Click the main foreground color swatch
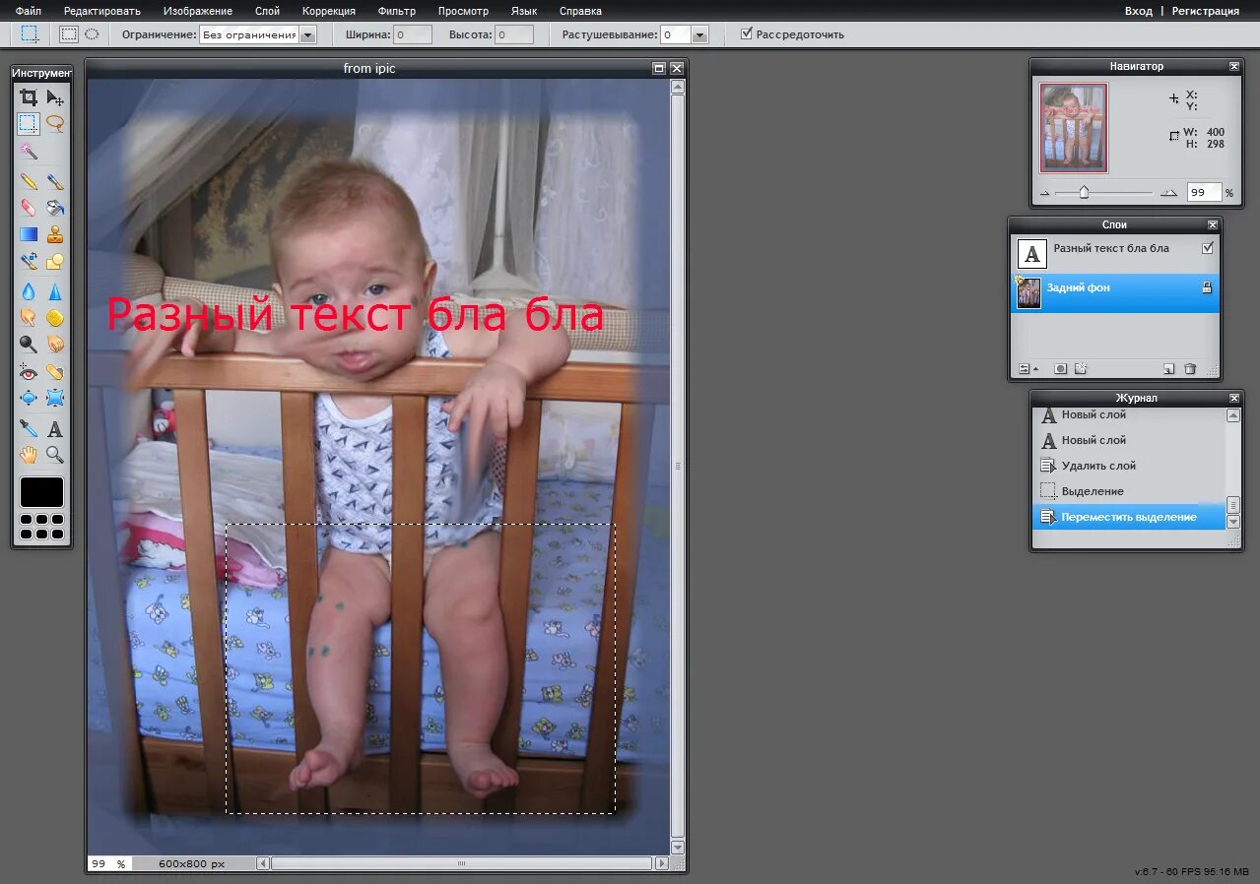Viewport: 1260px width, 884px height. click(41, 492)
